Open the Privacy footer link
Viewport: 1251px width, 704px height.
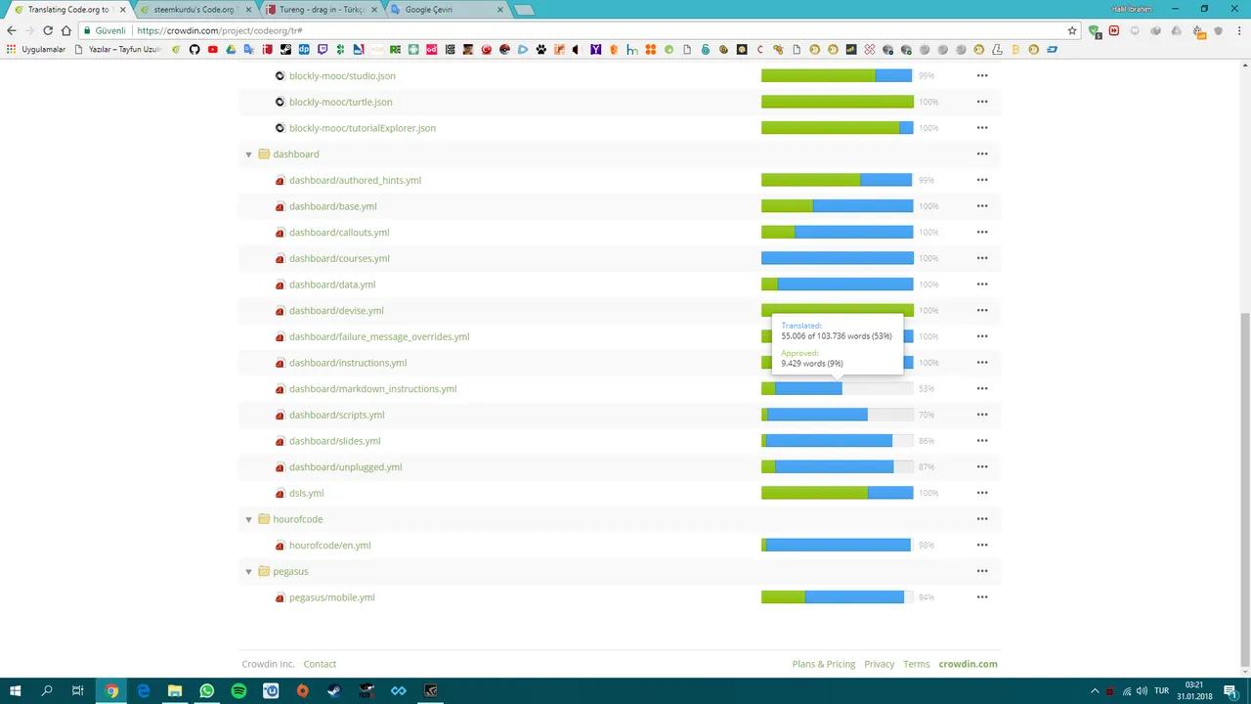(879, 664)
